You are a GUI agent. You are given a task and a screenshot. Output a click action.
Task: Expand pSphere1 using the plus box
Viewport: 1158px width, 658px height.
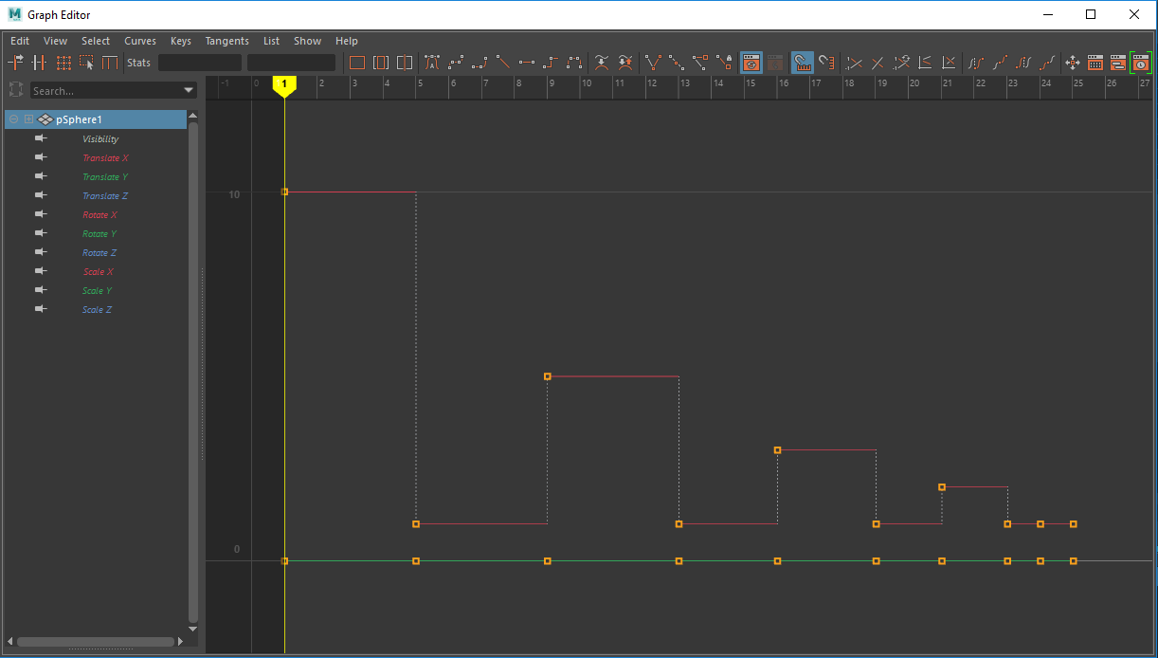point(28,119)
